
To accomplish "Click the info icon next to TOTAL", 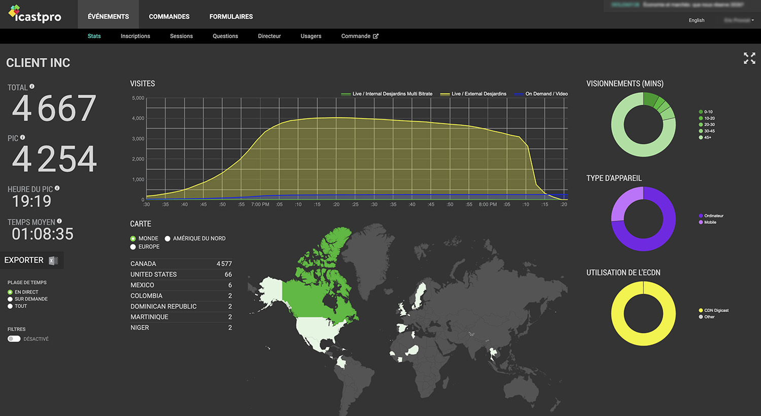I will (32, 87).
